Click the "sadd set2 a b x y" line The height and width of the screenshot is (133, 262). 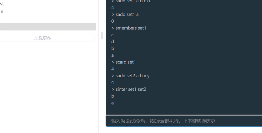pos(130,76)
